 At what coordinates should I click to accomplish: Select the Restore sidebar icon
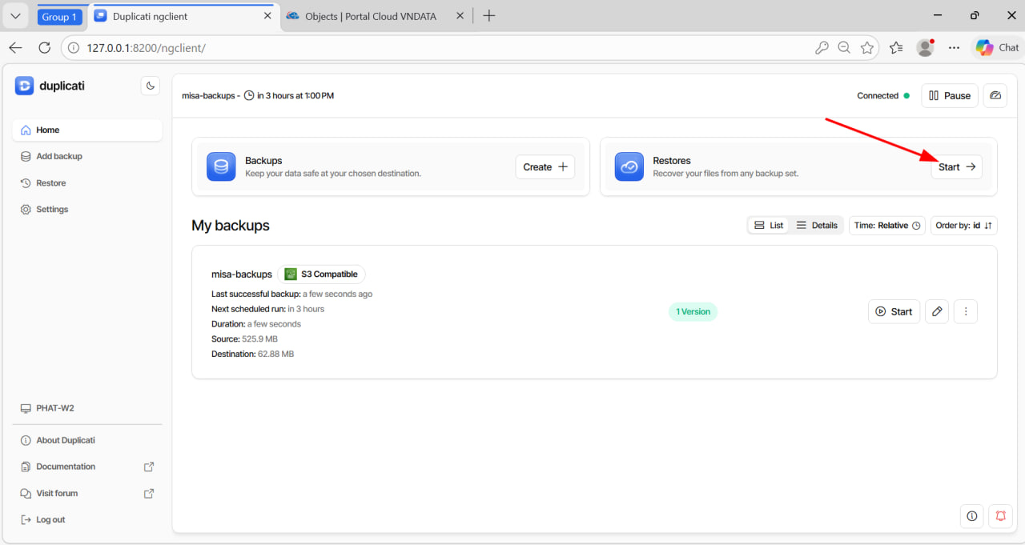pos(26,182)
